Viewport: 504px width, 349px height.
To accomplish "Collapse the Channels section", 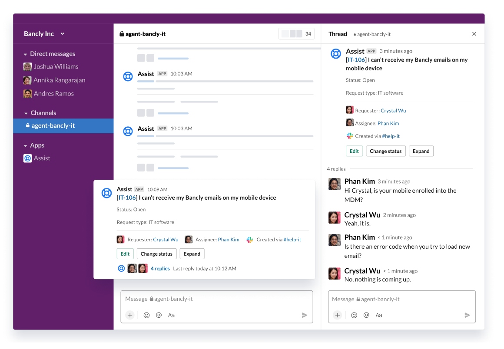I will click(x=25, y=113).
